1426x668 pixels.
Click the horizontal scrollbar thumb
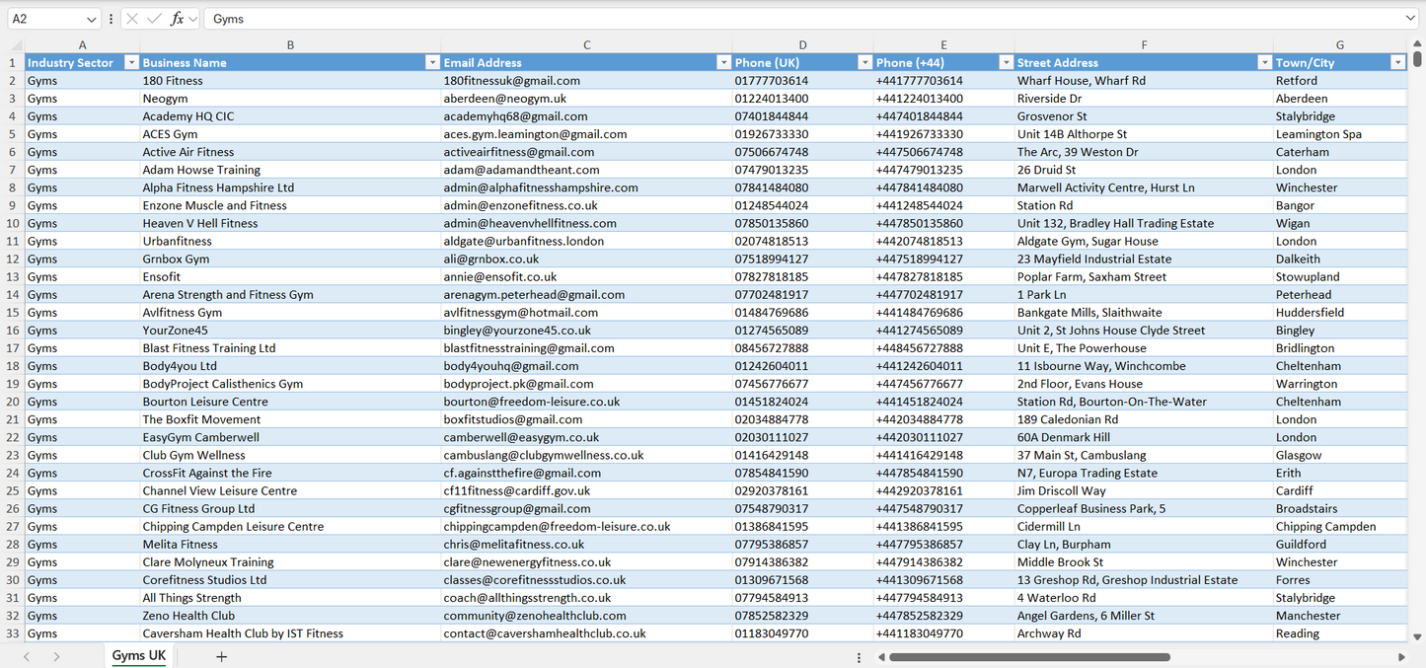pyautogui.click(x=1029, y=657)
